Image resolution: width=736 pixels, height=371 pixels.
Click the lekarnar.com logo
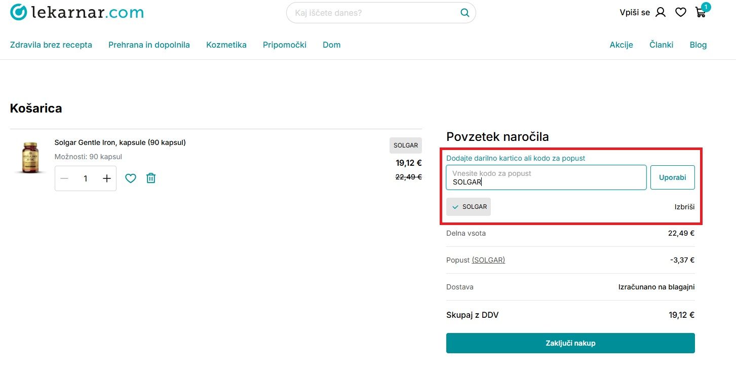point(77,13)
